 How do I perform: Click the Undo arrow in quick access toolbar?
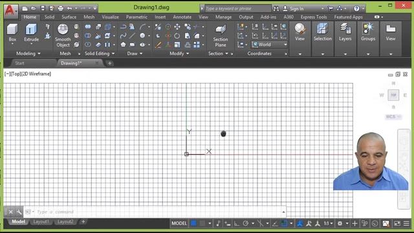(69, 8)
